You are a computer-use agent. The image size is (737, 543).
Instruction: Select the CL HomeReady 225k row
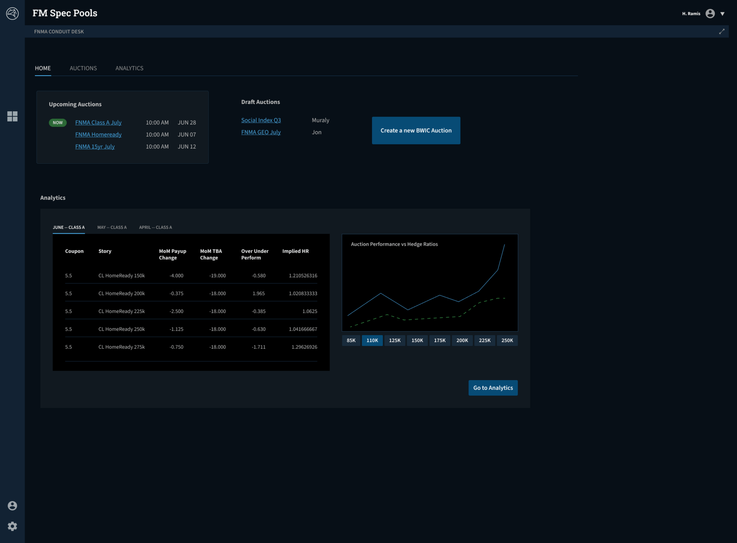click(191, 311)
